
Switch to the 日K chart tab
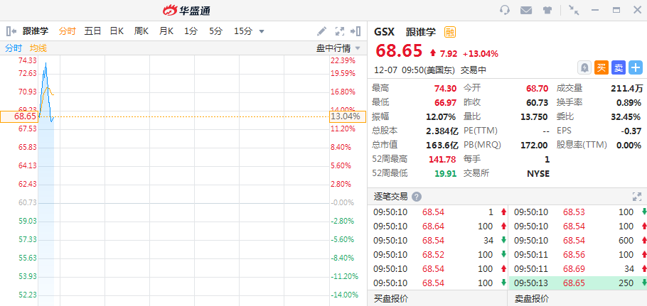point(116,31)
